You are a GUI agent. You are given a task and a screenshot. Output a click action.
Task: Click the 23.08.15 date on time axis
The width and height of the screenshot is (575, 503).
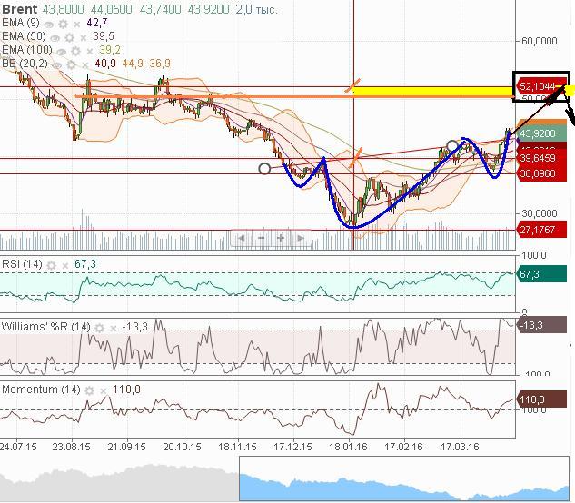pos(71,447)
